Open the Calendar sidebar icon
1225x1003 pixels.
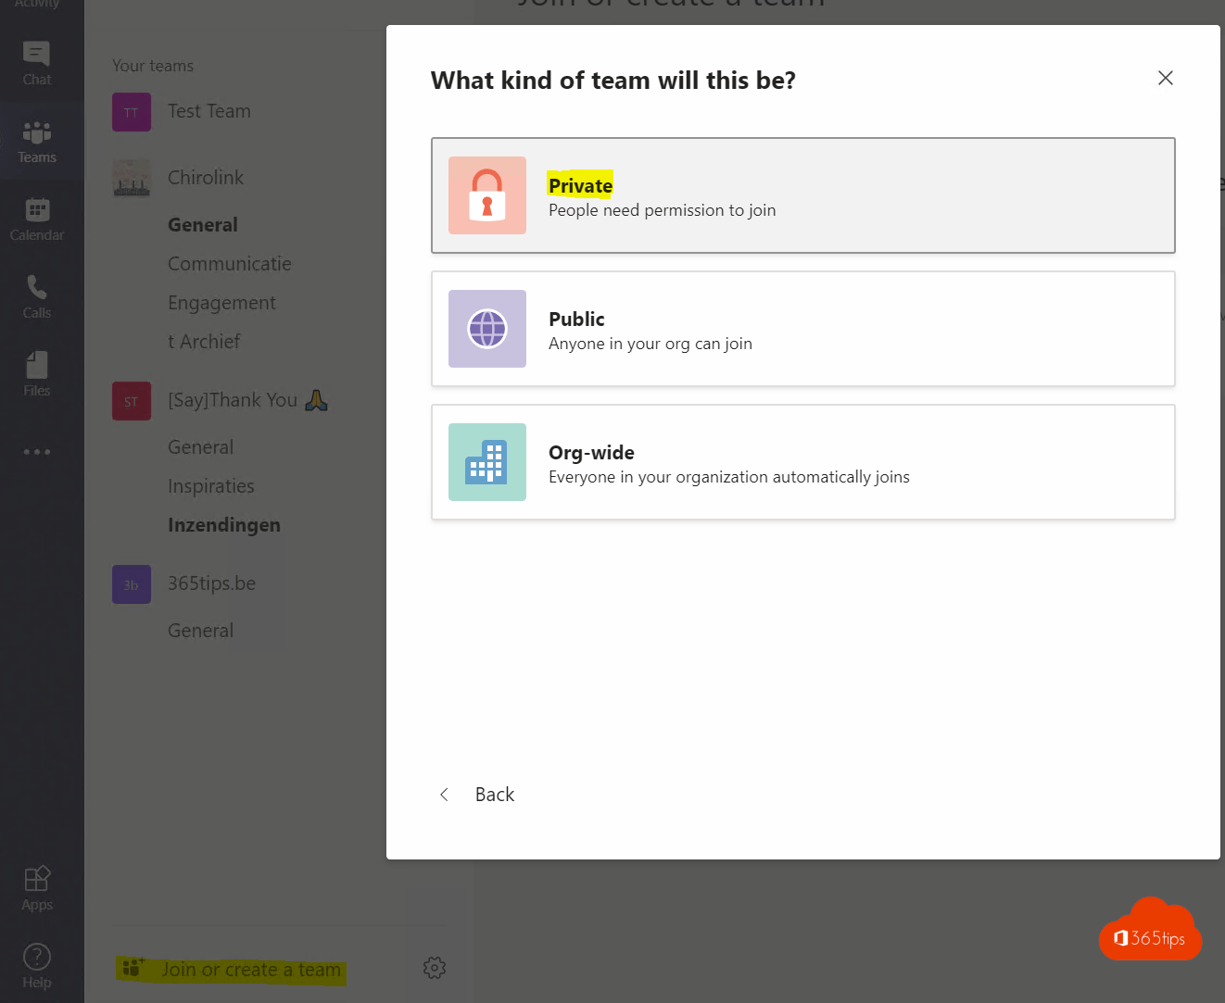click(x=37, y=219)
